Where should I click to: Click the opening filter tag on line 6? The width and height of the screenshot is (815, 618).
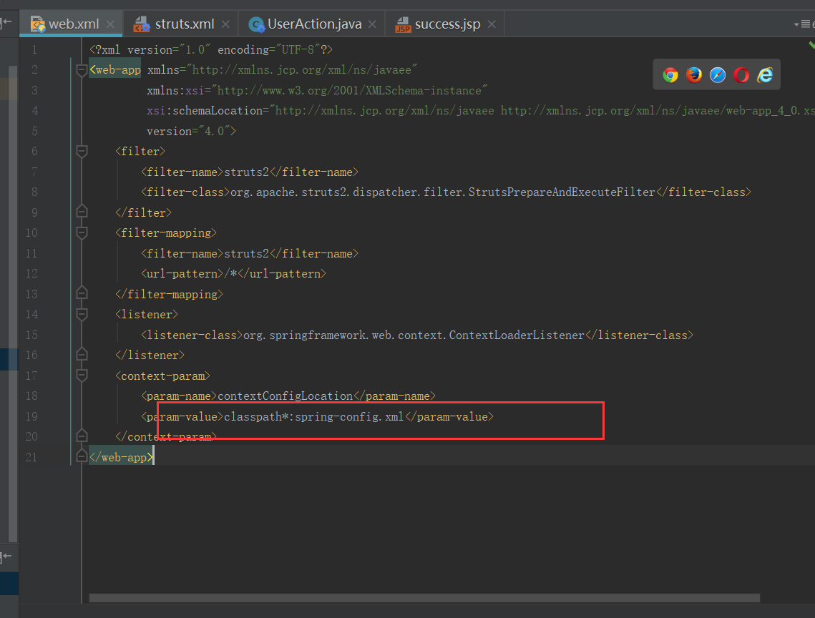[x=140, y=151]
